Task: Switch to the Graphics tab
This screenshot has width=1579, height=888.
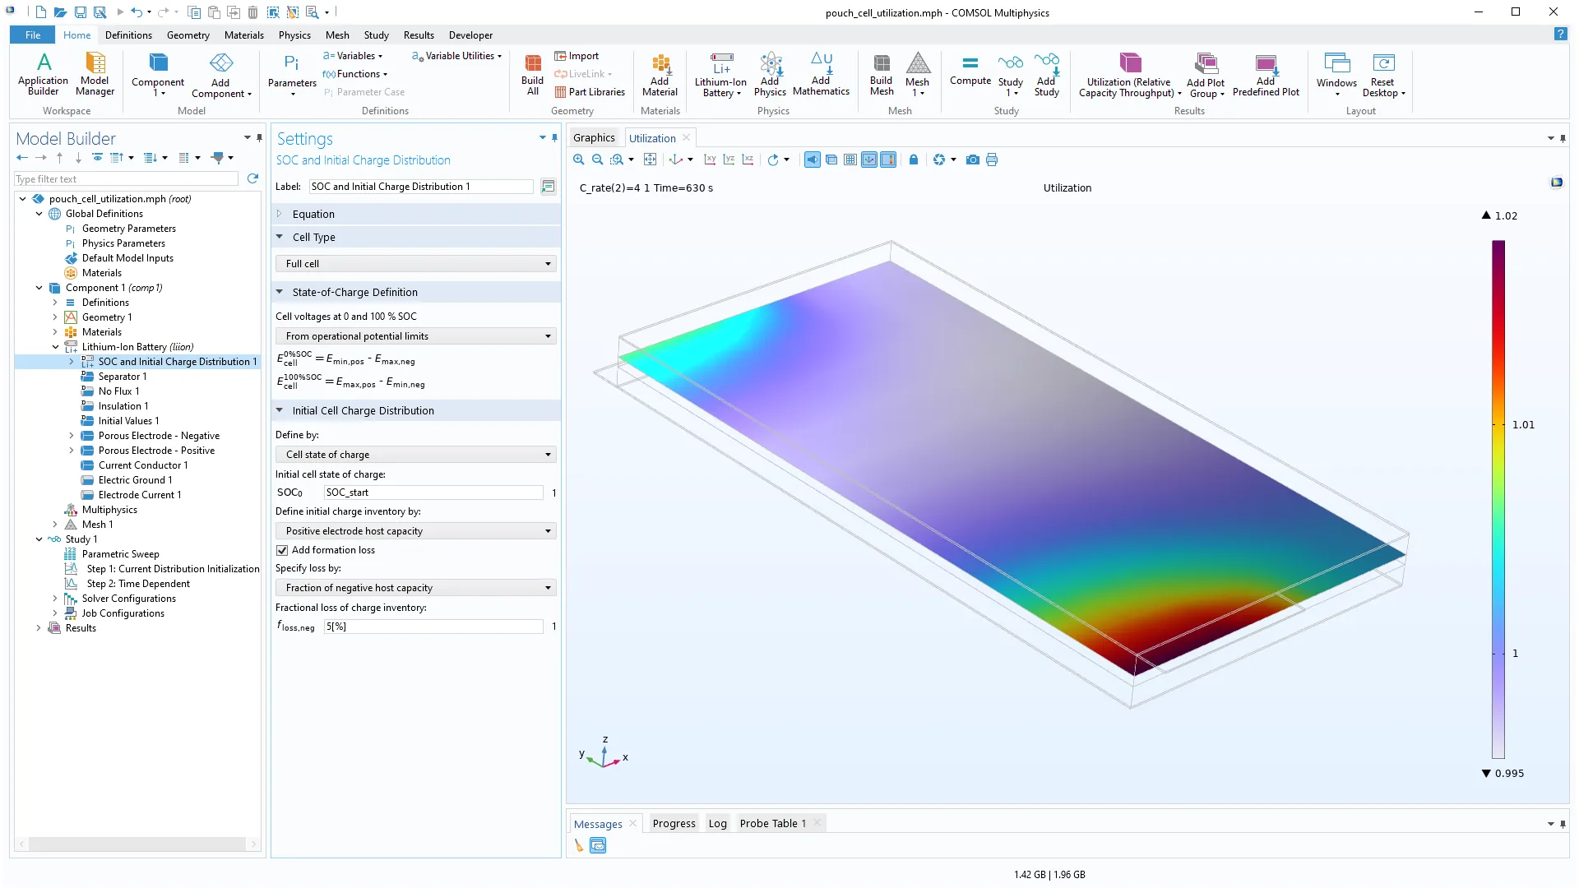Action: 594,138
